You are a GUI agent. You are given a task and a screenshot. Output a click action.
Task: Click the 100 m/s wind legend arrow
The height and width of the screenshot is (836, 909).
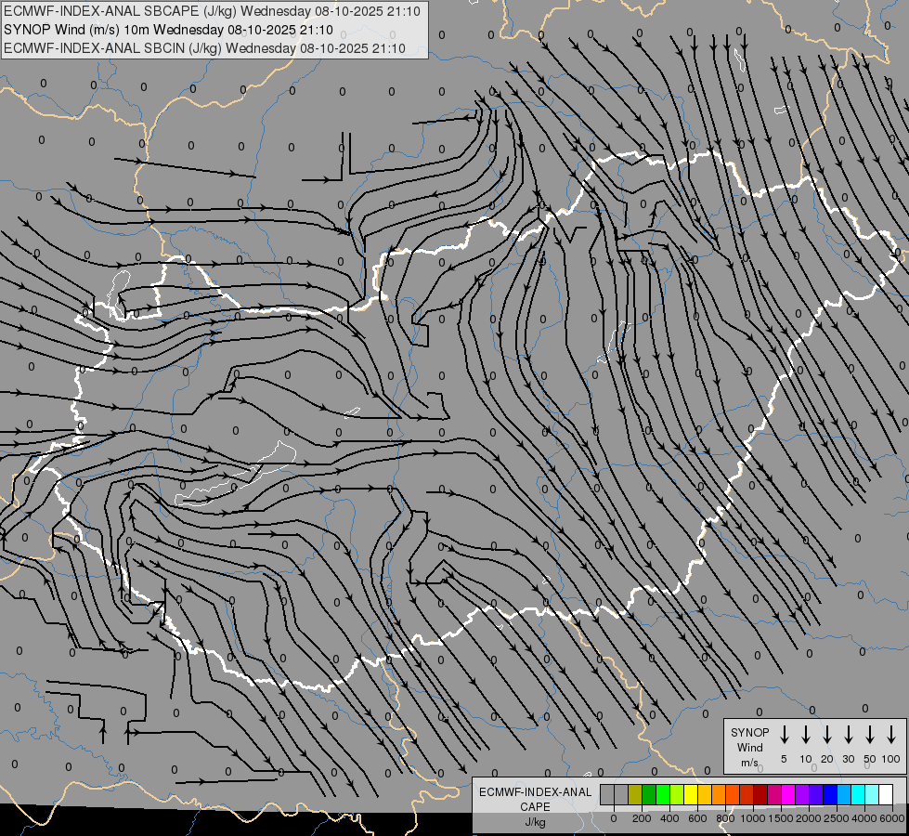(x=891, y=736)
